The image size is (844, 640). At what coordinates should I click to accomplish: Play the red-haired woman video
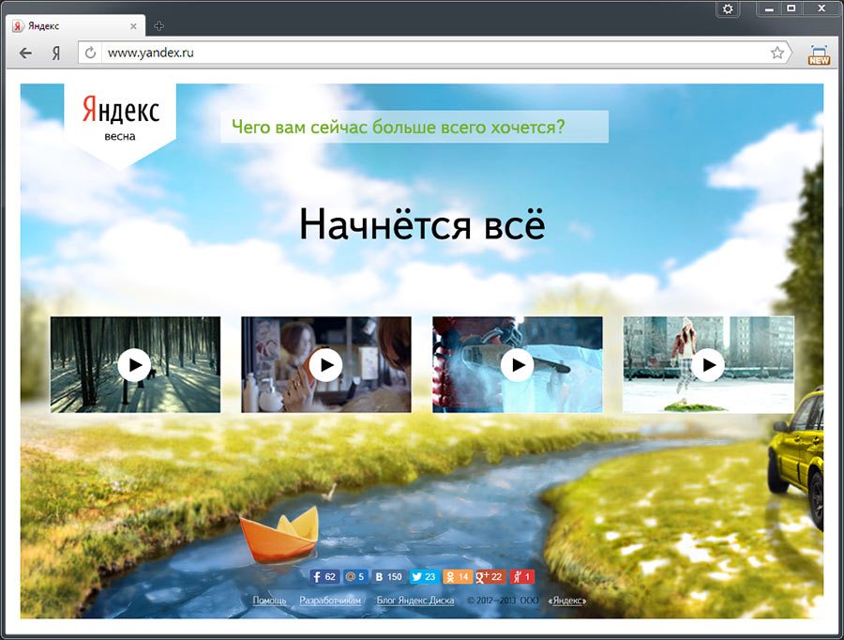pos(325,364)
